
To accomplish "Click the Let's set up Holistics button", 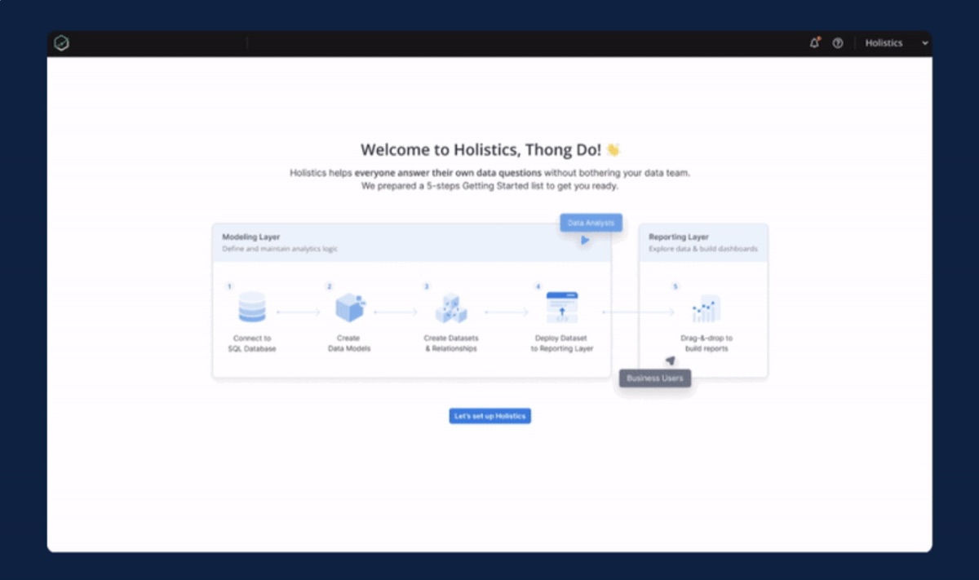I will (489, 416).
